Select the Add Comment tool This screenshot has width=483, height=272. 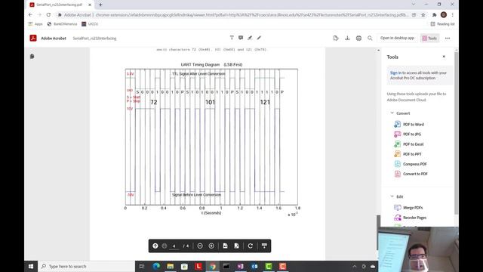[x=241, y=38]
